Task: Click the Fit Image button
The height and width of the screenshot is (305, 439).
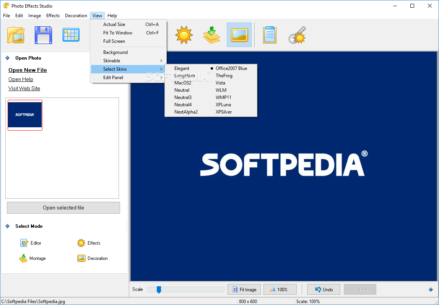Action: (244, 289)
